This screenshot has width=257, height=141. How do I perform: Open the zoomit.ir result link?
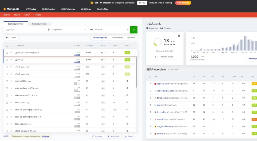click(x=171, y=119)
